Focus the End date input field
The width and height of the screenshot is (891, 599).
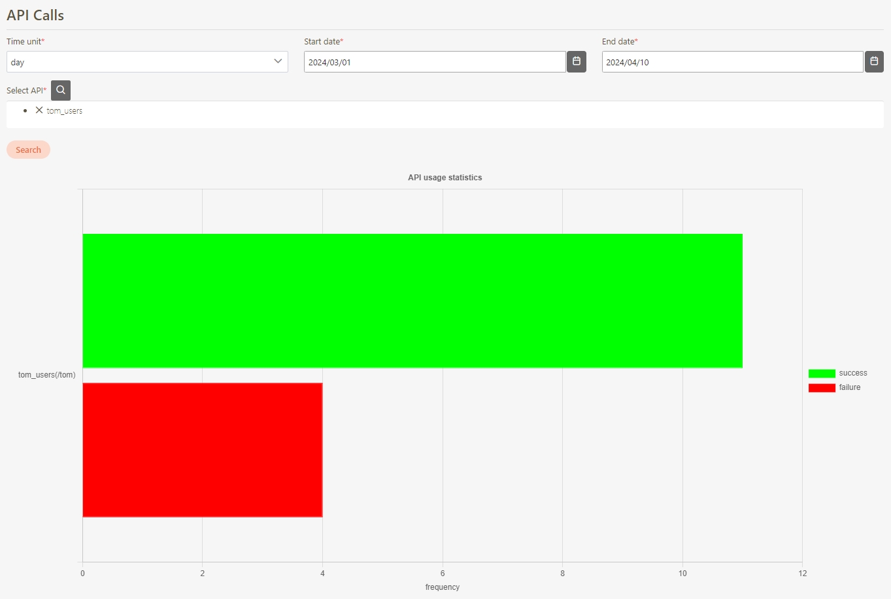click(731, 62)
